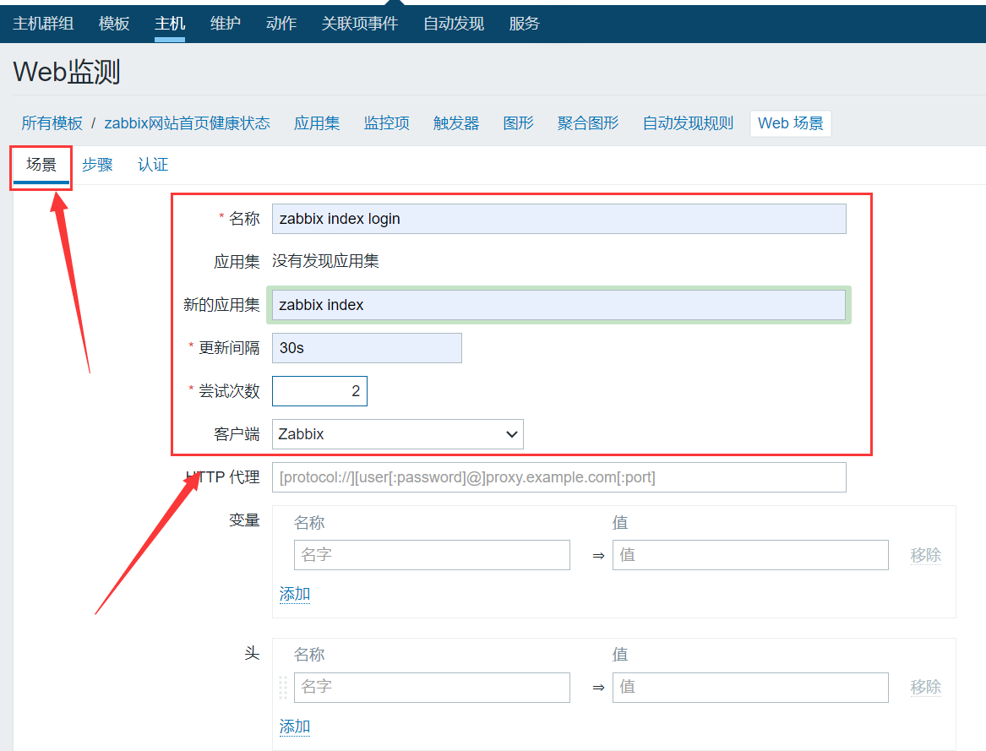This screenshot has width=986, height=751.
Task: Edit the 更新间隔 field showing 30s
Action: tap(368, 348)
